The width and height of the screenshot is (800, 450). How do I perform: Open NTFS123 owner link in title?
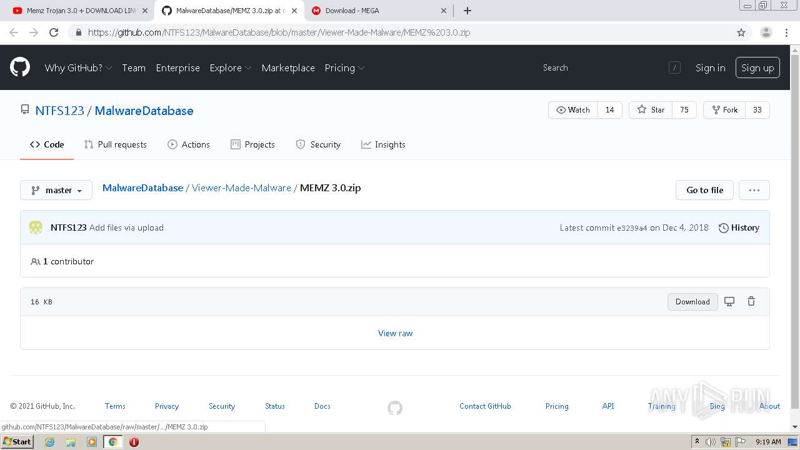tap(59, 111)
